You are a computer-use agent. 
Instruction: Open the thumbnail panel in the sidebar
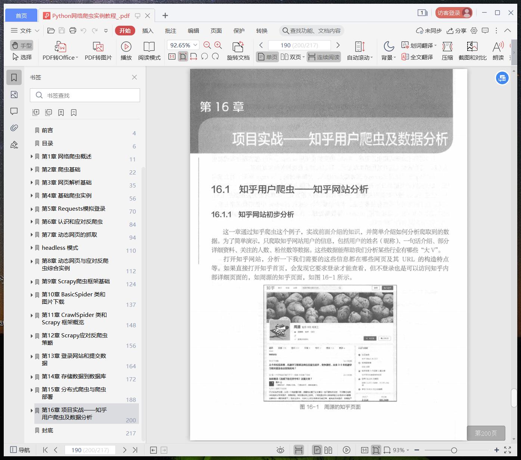coord(14,95)
